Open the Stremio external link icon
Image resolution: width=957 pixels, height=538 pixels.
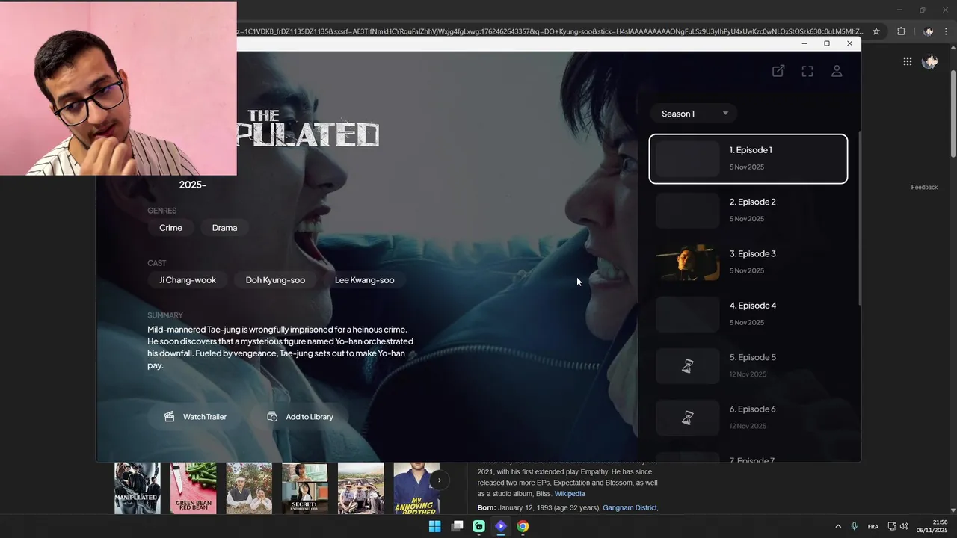[778, 71]
